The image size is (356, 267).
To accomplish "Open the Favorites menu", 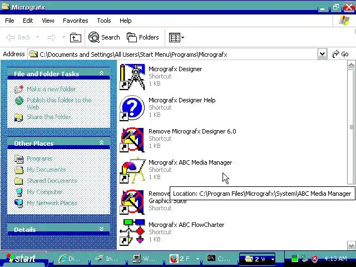I will click(76, 21).
